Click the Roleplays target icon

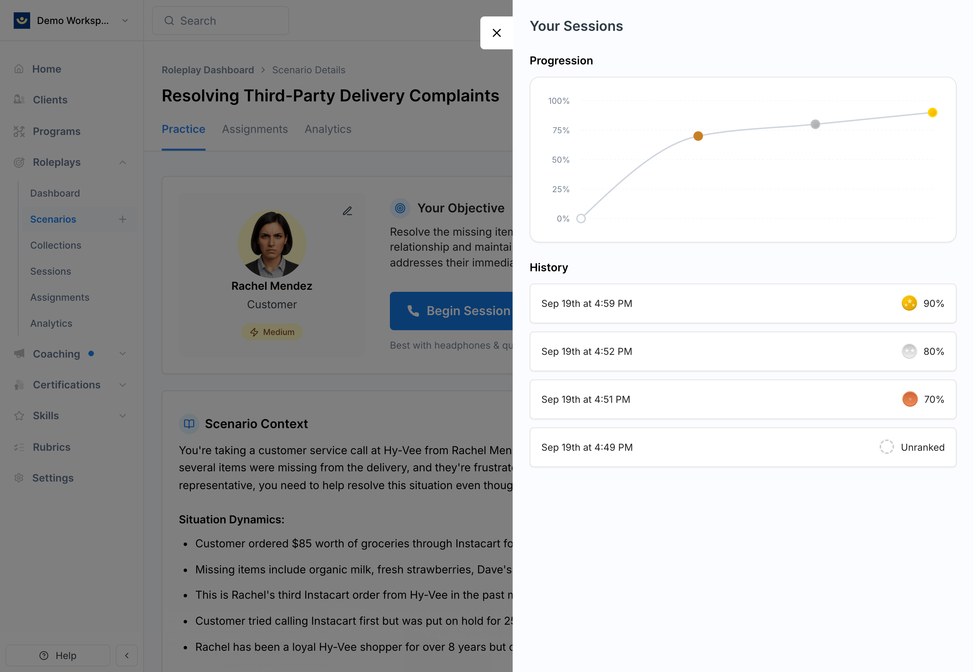[x=19, y=162]
